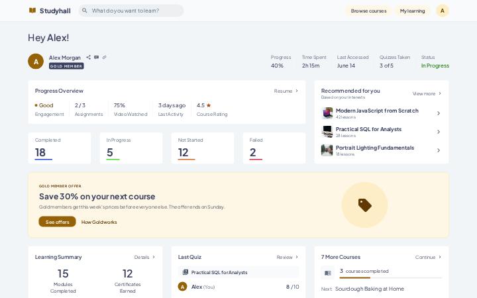Image resolution: width=477 pixels, height=298 pixels.
Task: Click Modern JavaScript from Scratch title
Action: (377, 111)
